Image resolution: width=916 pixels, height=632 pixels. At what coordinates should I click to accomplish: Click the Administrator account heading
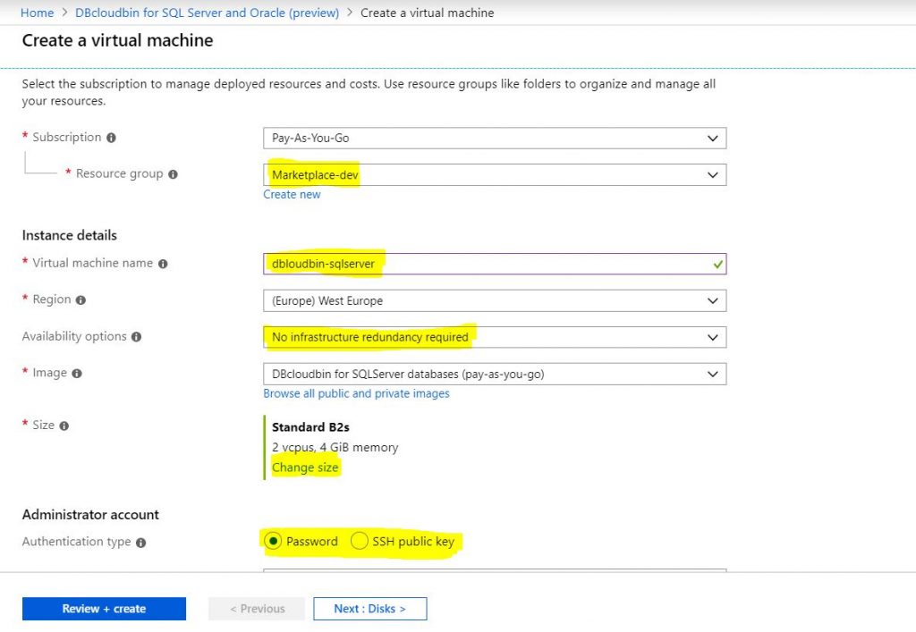tap(90, 515)
